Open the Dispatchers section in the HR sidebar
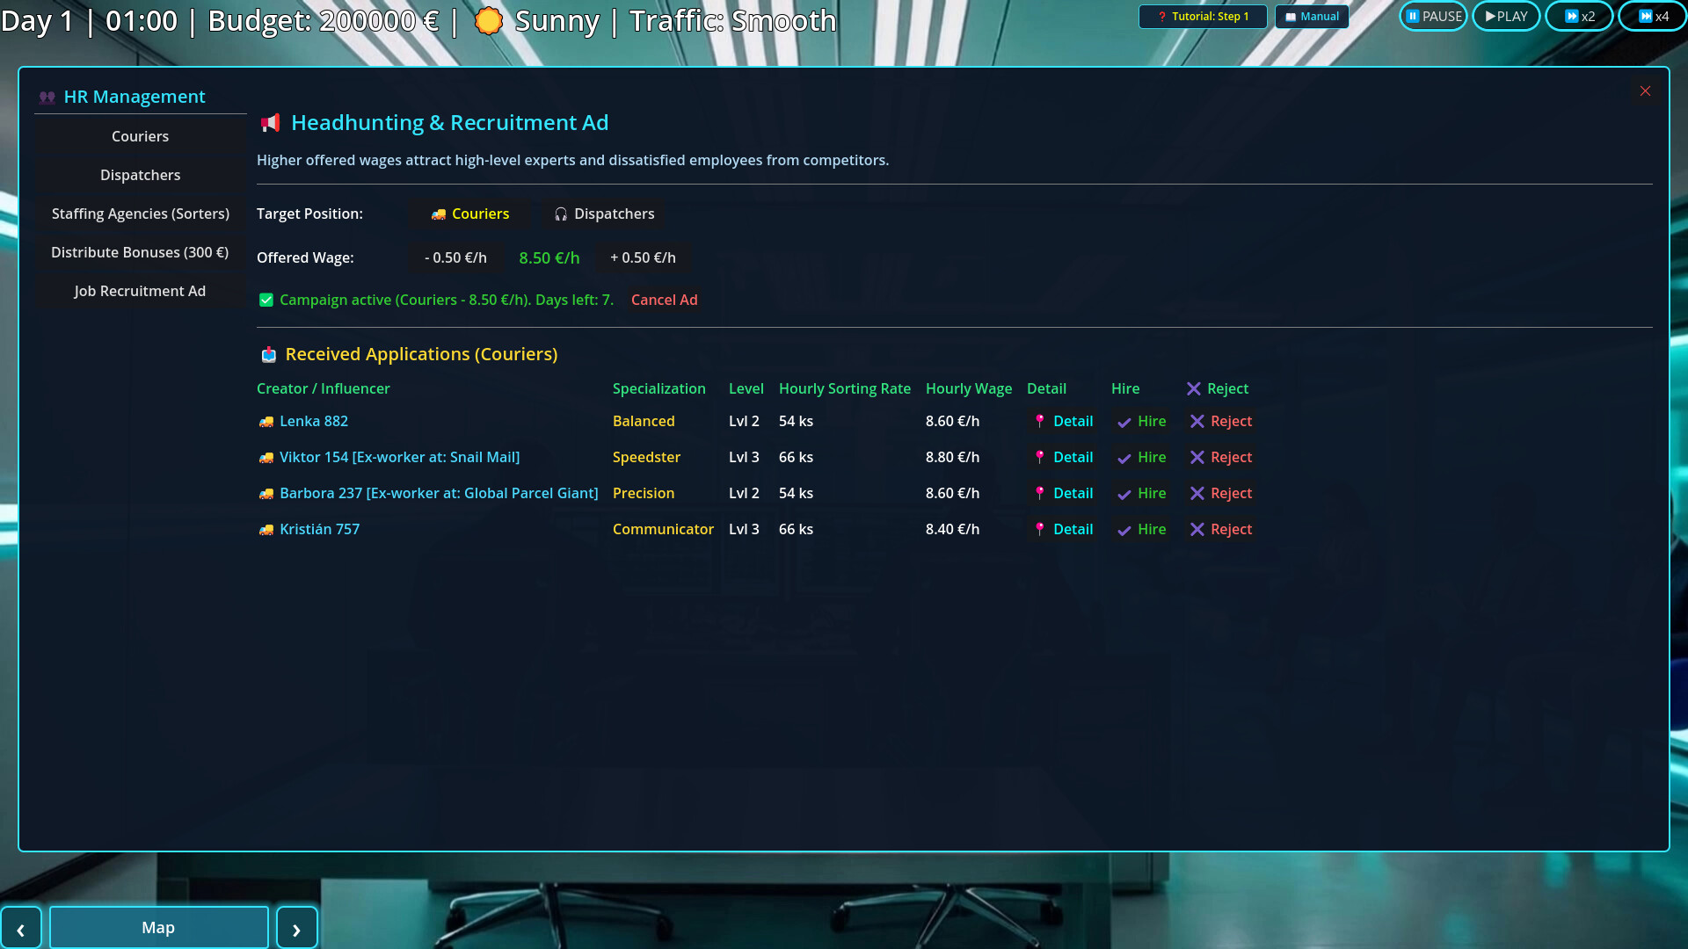 (141, 175)
